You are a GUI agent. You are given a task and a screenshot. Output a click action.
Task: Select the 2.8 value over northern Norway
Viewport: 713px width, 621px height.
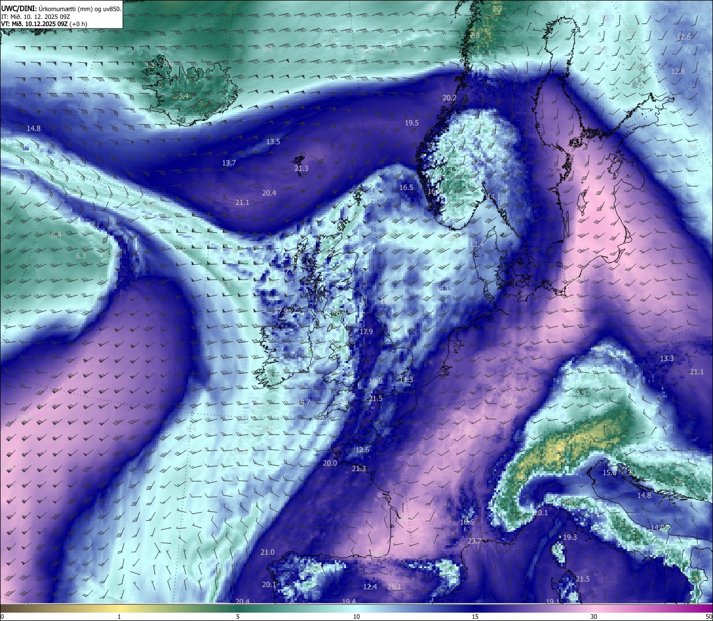coord(475,36)
